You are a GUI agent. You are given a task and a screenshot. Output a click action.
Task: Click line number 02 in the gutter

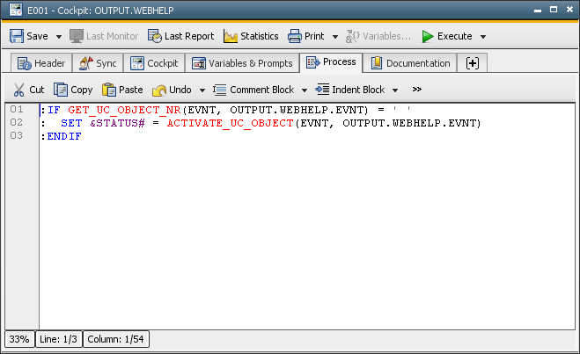point(16,122)
